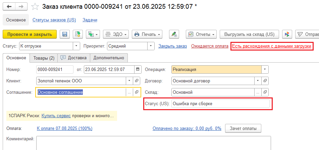This screenshot has width=319, height=150.
Task: Expand the Статус dropdown
Action: (x=77, y=46)
